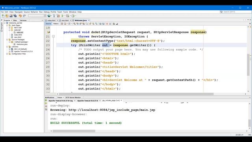Switch to the History view button
Image resolution: width=252 pixels, height=142 pixels.
click(x=56, y=24)
